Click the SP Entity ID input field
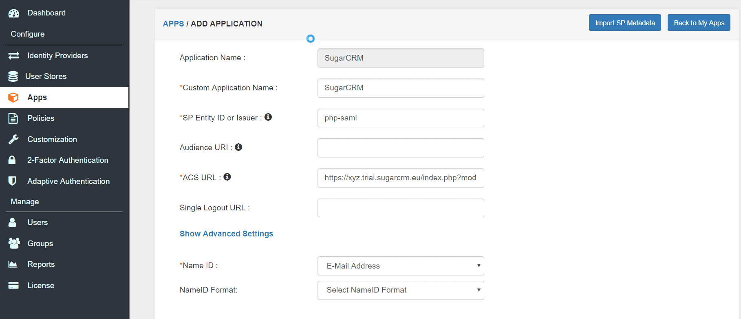The image size is (741, 319). (x=401, y=118)
